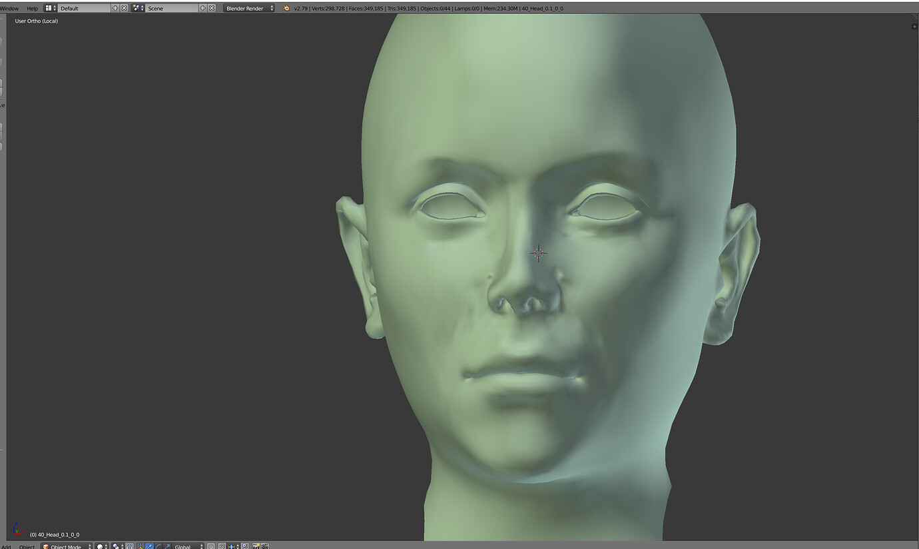
Task: Select the scale manipulator icon
Action: pyautogui.click(x=167, y=546)
